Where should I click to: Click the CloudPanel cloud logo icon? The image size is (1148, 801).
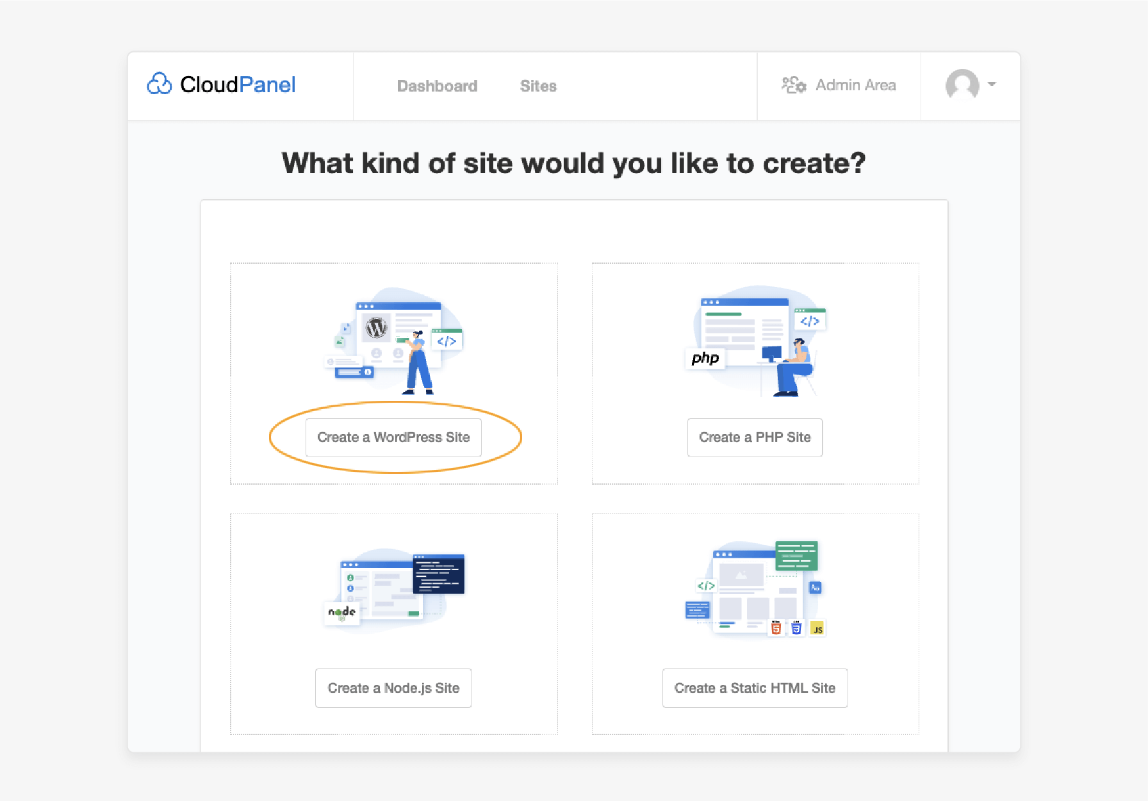coord(160,84)
